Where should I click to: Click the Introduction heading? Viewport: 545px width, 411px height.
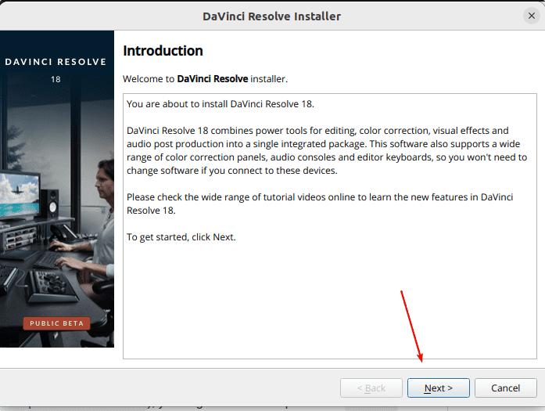tap(163, 51)
